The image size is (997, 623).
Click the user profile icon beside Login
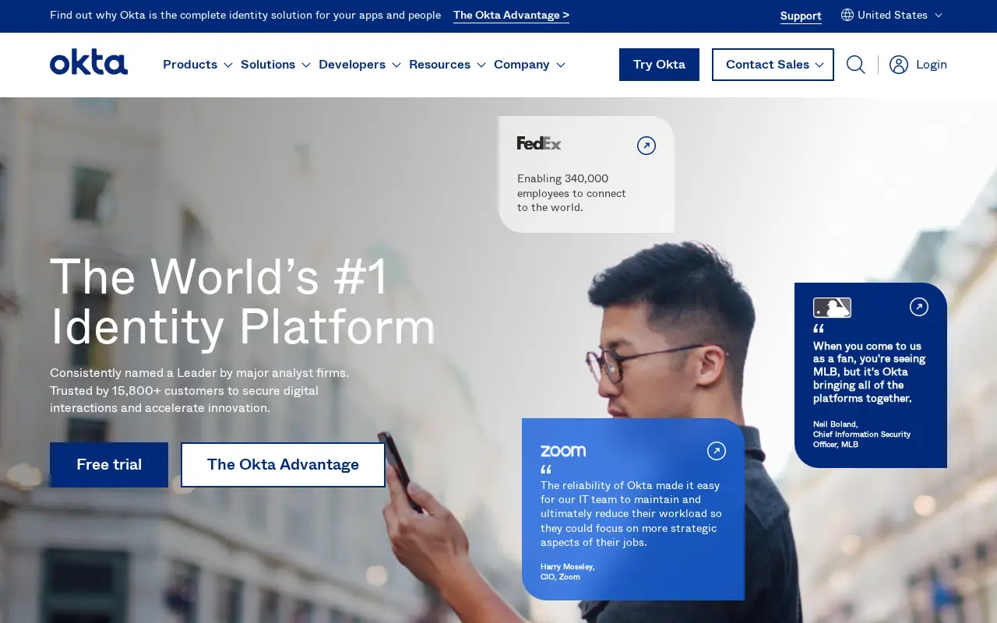(x=899, y=65)
